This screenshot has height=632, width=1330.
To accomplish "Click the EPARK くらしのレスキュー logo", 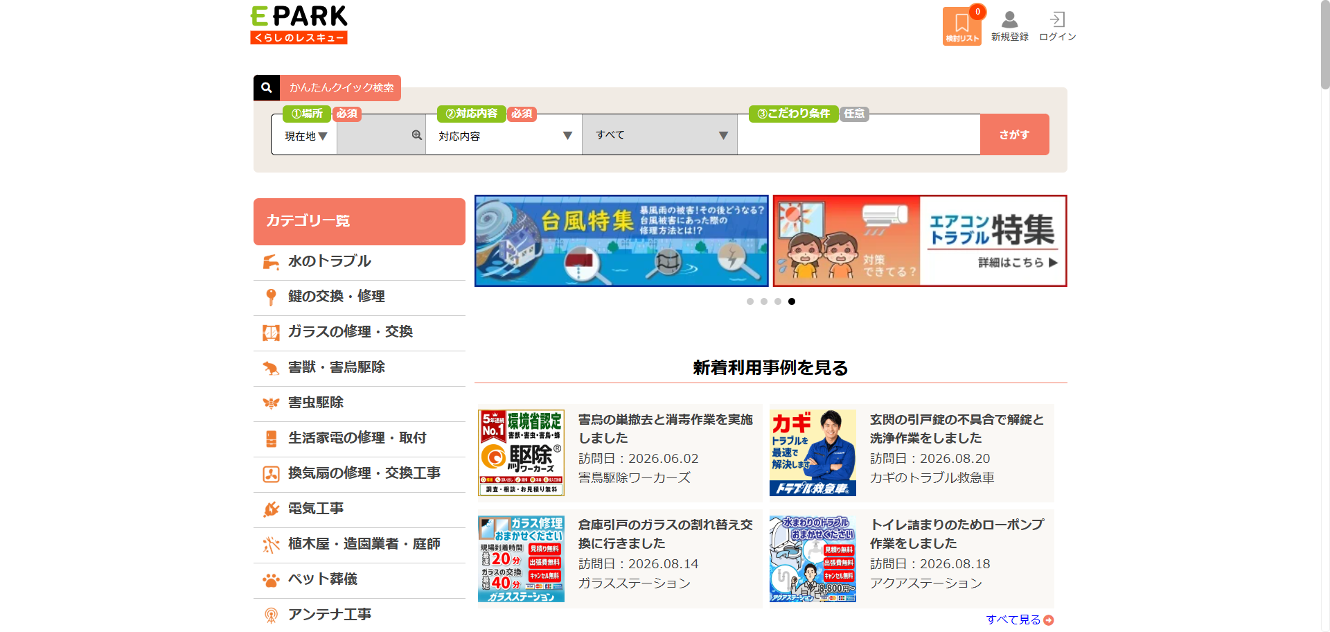I will [x=299, y=25].
